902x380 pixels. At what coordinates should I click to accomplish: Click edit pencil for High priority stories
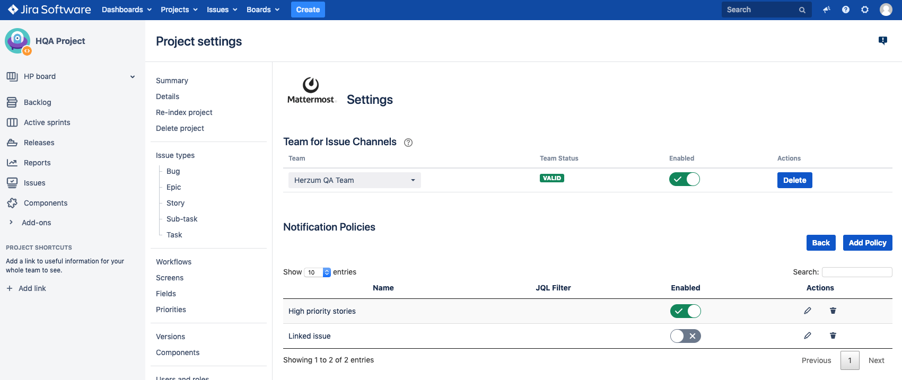[x=807, y=311]
